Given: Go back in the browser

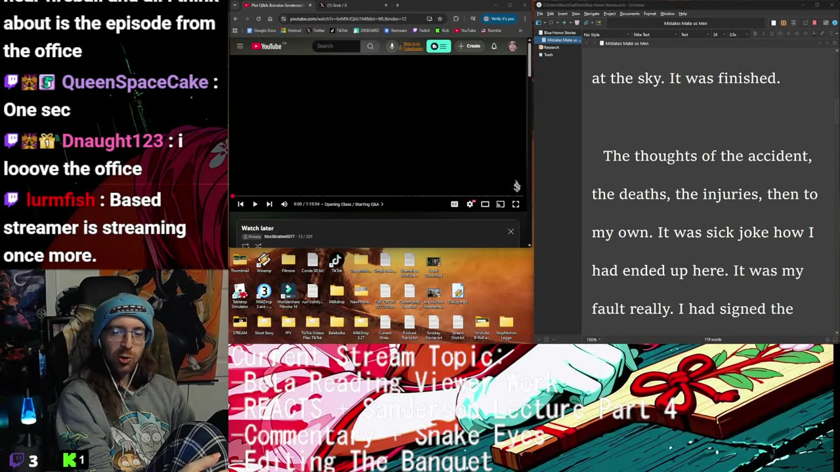Looking at the screenshot, I should point(236,18).
